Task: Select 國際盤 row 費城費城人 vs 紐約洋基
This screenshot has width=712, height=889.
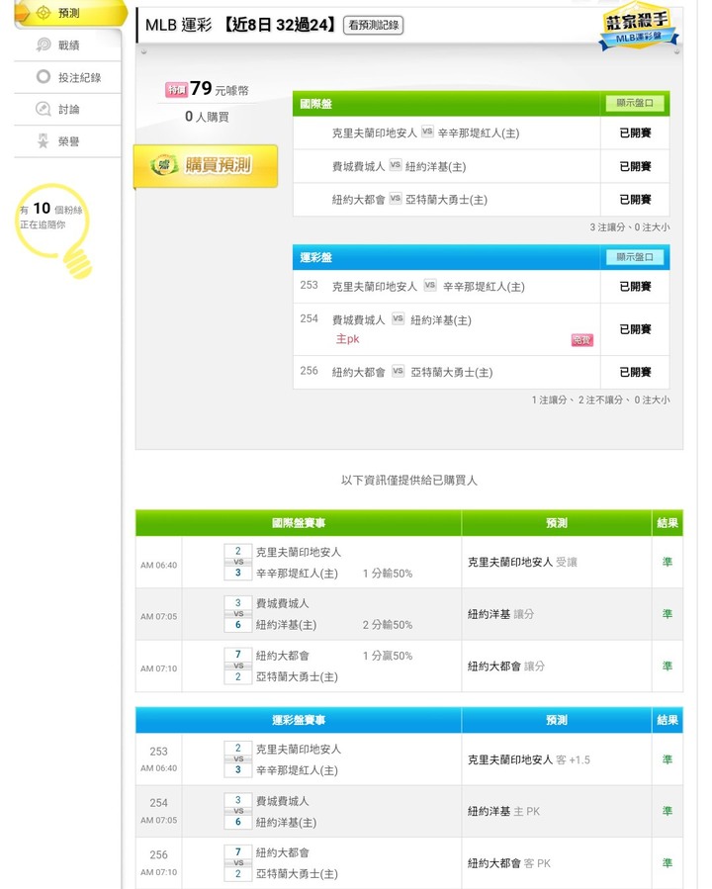Action: [x=481, y=167]
